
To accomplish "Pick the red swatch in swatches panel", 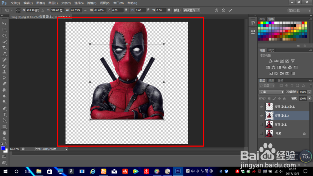I will 259,23.
